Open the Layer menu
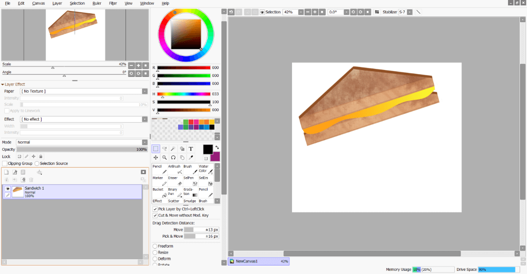Screen dimensions: 527x274 coord(57,3)
